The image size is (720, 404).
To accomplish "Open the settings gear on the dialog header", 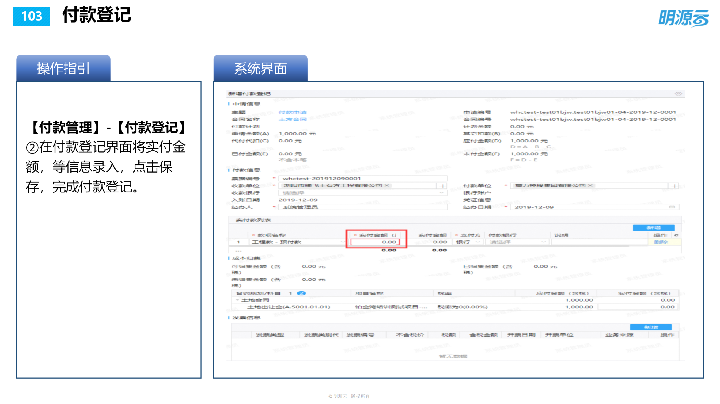I will [679, 94].
